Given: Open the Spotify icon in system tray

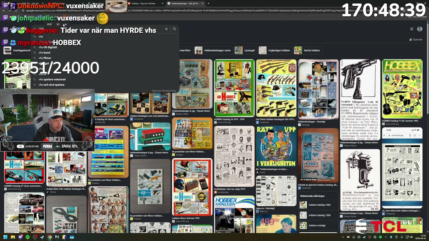Looking at the screenshot, I should pos(380,237).
